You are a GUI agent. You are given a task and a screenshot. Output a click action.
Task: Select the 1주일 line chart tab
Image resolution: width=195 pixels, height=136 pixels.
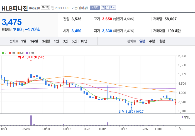(34, 41)
